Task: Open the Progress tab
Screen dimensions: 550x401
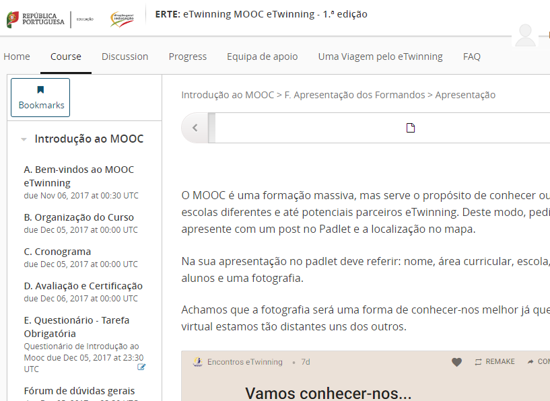Action: coord(188,57)
